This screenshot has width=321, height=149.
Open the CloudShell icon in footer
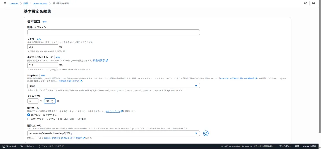pyautogui.click(x=4, y=146)
